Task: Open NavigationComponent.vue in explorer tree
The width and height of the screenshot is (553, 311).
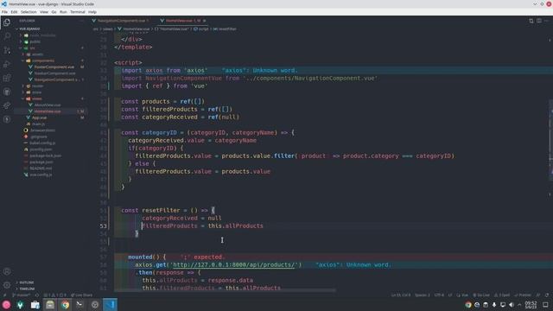Action: (55, 79)
